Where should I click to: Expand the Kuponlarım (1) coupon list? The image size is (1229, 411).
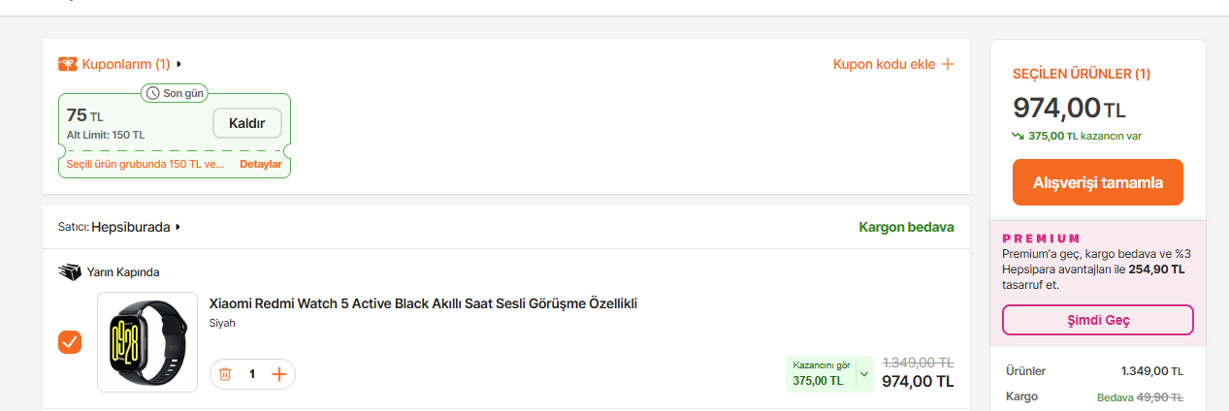pos(178,64)
